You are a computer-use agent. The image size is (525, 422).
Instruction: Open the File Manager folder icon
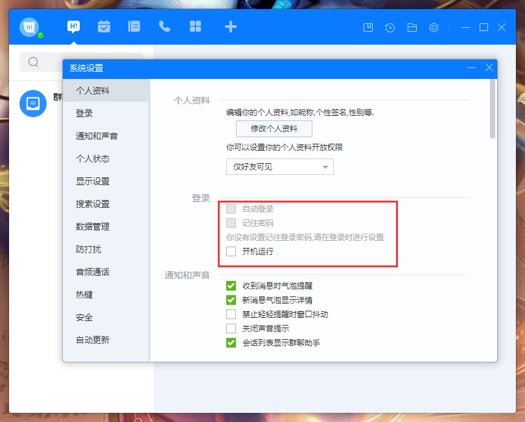coord(412,27)
